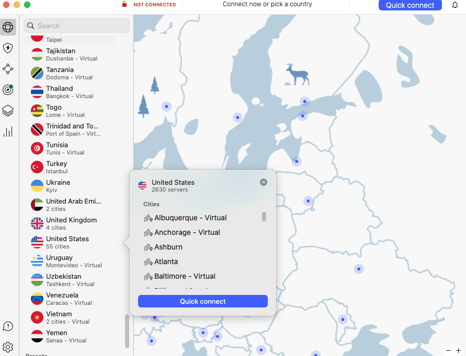The image size is (466, 356).
Task: Open the Meshnet nodes sidebar icon
Action: coord(8,69)
